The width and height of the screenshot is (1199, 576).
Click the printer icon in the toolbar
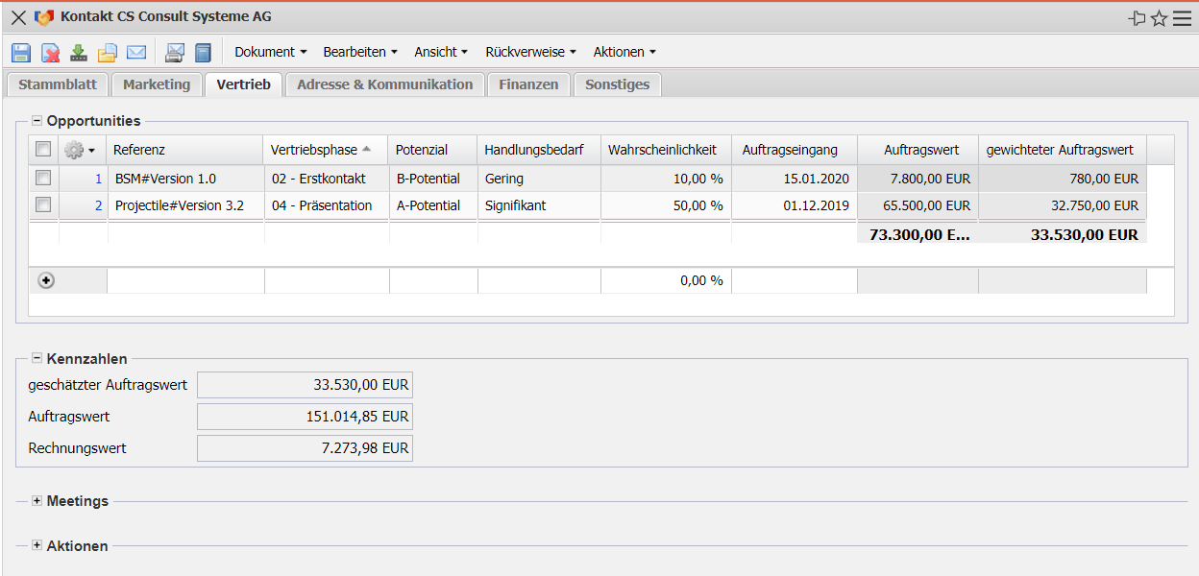click(174, 53)
